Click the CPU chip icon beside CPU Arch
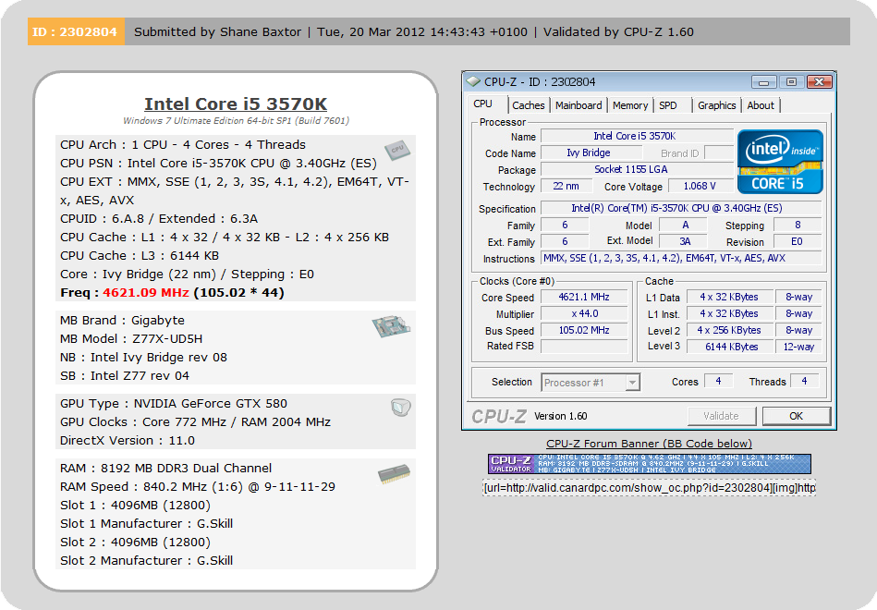This screenshot has height=610, width=877. coord(397,150)
